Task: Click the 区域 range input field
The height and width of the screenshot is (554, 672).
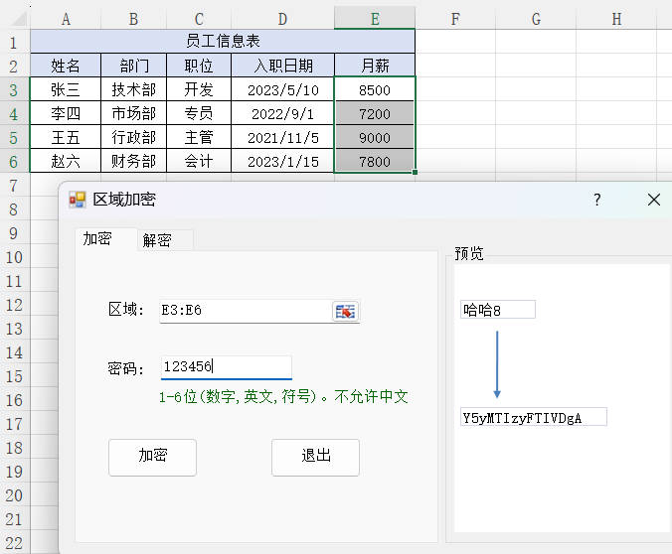Action: pyautogui.click(x=245, y=311)
